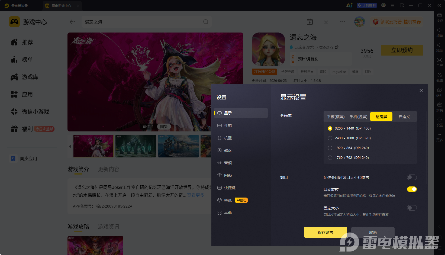The height and width of the screenshot is (255, 445).
Task: Open 微信小游戏 in left sidebar
Action: tap(30, 112)
